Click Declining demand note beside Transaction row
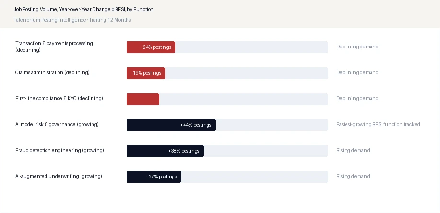 (358, 47)
